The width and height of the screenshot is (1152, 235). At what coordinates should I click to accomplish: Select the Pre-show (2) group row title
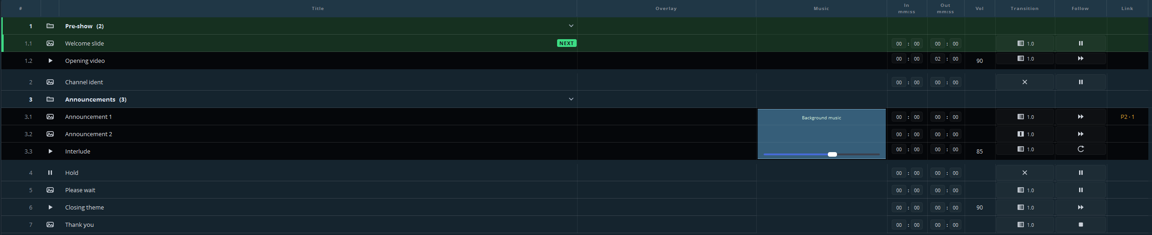(x=84, y=26)
